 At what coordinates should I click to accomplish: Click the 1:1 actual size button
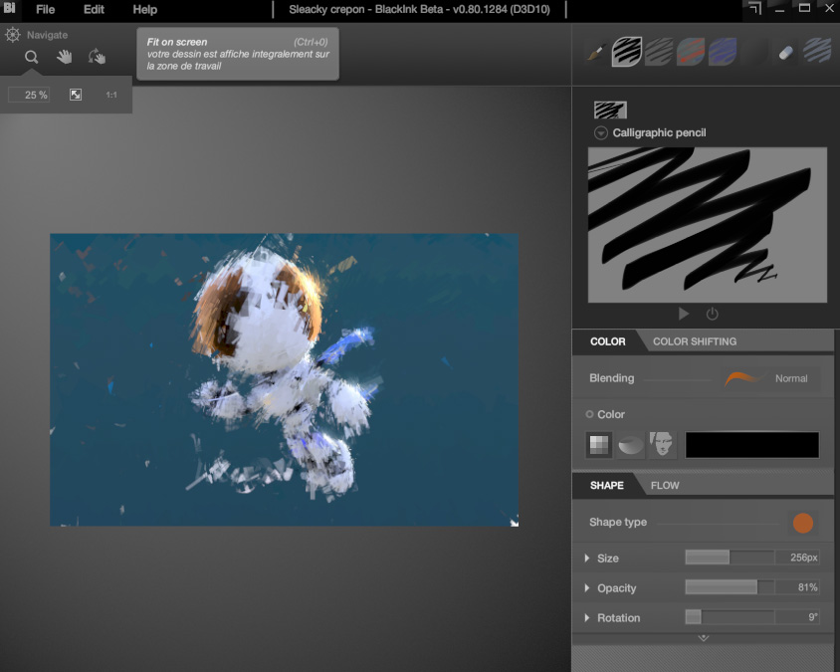tap(111, 95)
